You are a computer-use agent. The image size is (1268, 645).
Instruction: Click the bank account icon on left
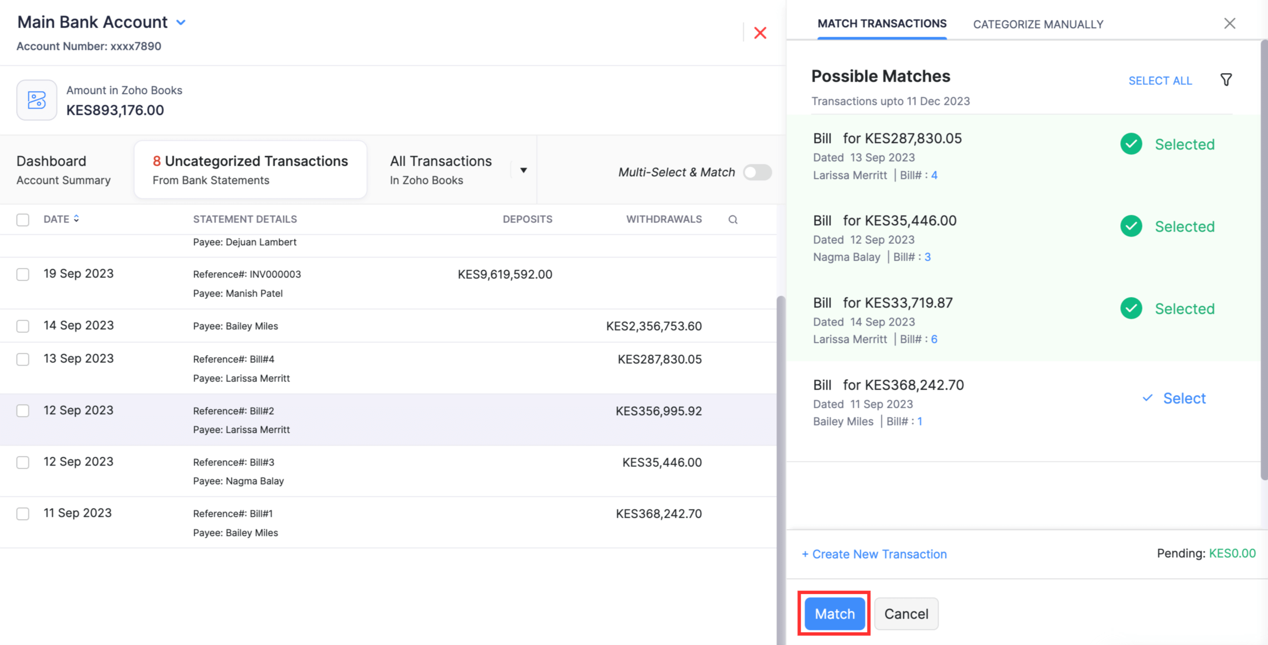pos(36,99)
